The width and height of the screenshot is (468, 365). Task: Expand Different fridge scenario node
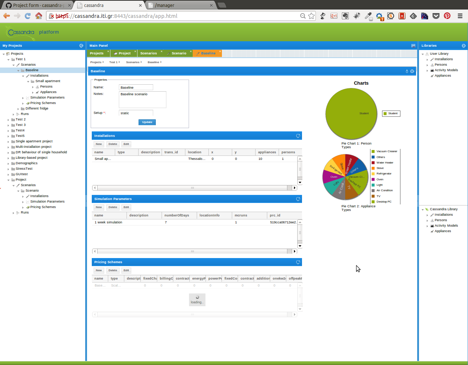pyautogui.click(x=18, y=109)
